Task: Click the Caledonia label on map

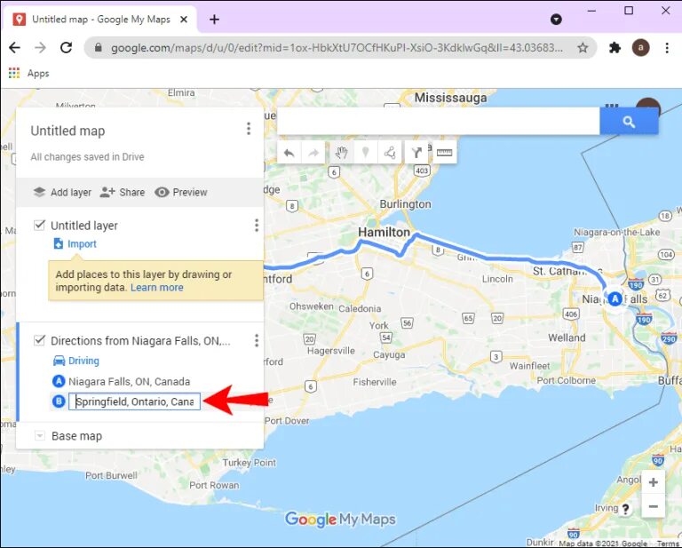Action: tap(360, 308)
